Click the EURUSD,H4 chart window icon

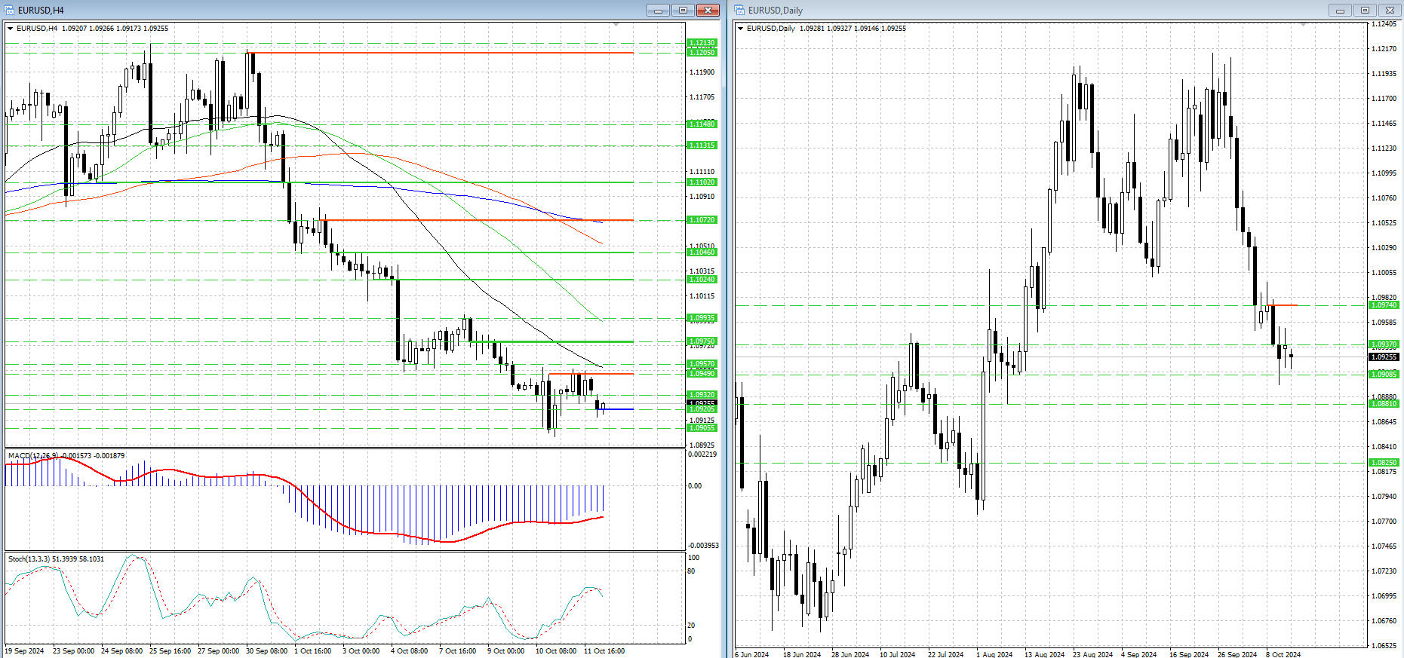tap(10, 10)
